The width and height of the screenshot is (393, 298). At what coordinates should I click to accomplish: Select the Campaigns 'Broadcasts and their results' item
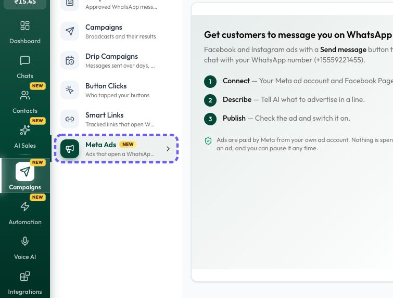tap(117, 31)
